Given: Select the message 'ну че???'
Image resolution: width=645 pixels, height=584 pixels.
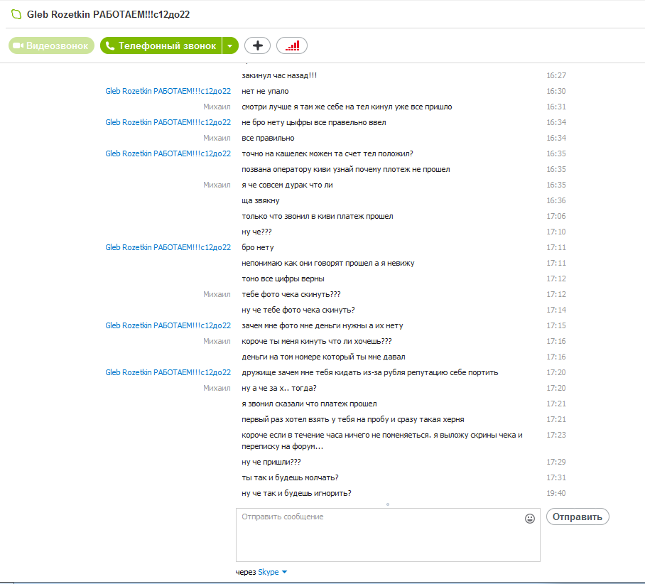Looking at the screenshot, I should [x=256, y=232].
